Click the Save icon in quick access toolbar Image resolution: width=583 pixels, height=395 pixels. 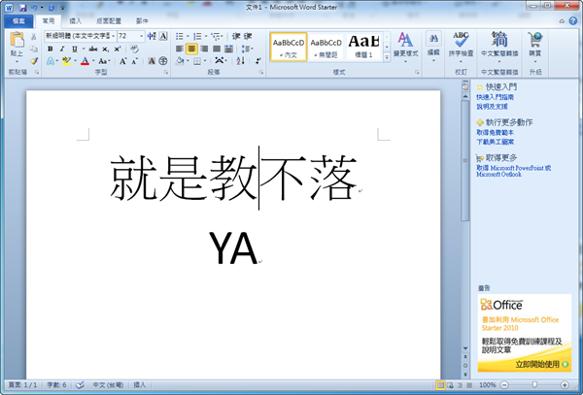(x=22, y=6)
